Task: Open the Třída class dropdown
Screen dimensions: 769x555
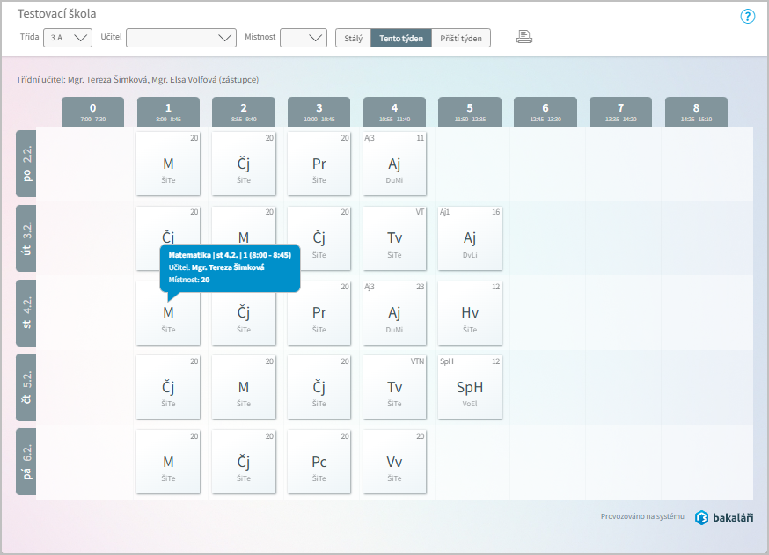Action: tap(70, 38)
